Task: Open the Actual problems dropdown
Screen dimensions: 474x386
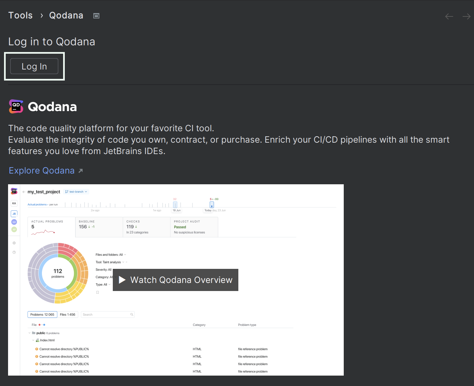Action: (x=37, y=204)
